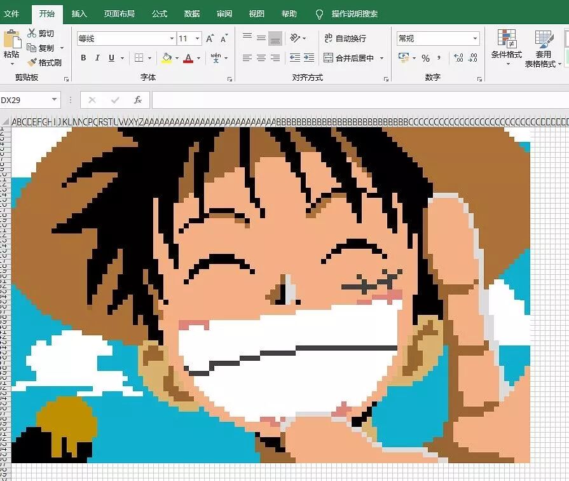Screen dimensions: 569x481
Task: Click the insert function fx button
Action: pyautogui.click(x=137, y=100)
